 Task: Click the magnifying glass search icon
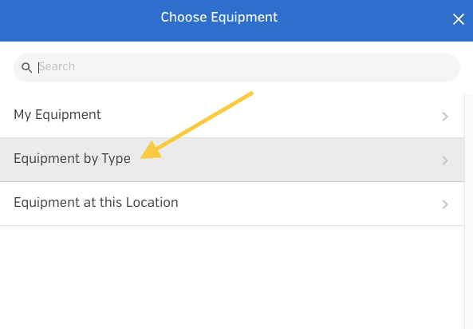pyautogui.click(x=26, y=67)
